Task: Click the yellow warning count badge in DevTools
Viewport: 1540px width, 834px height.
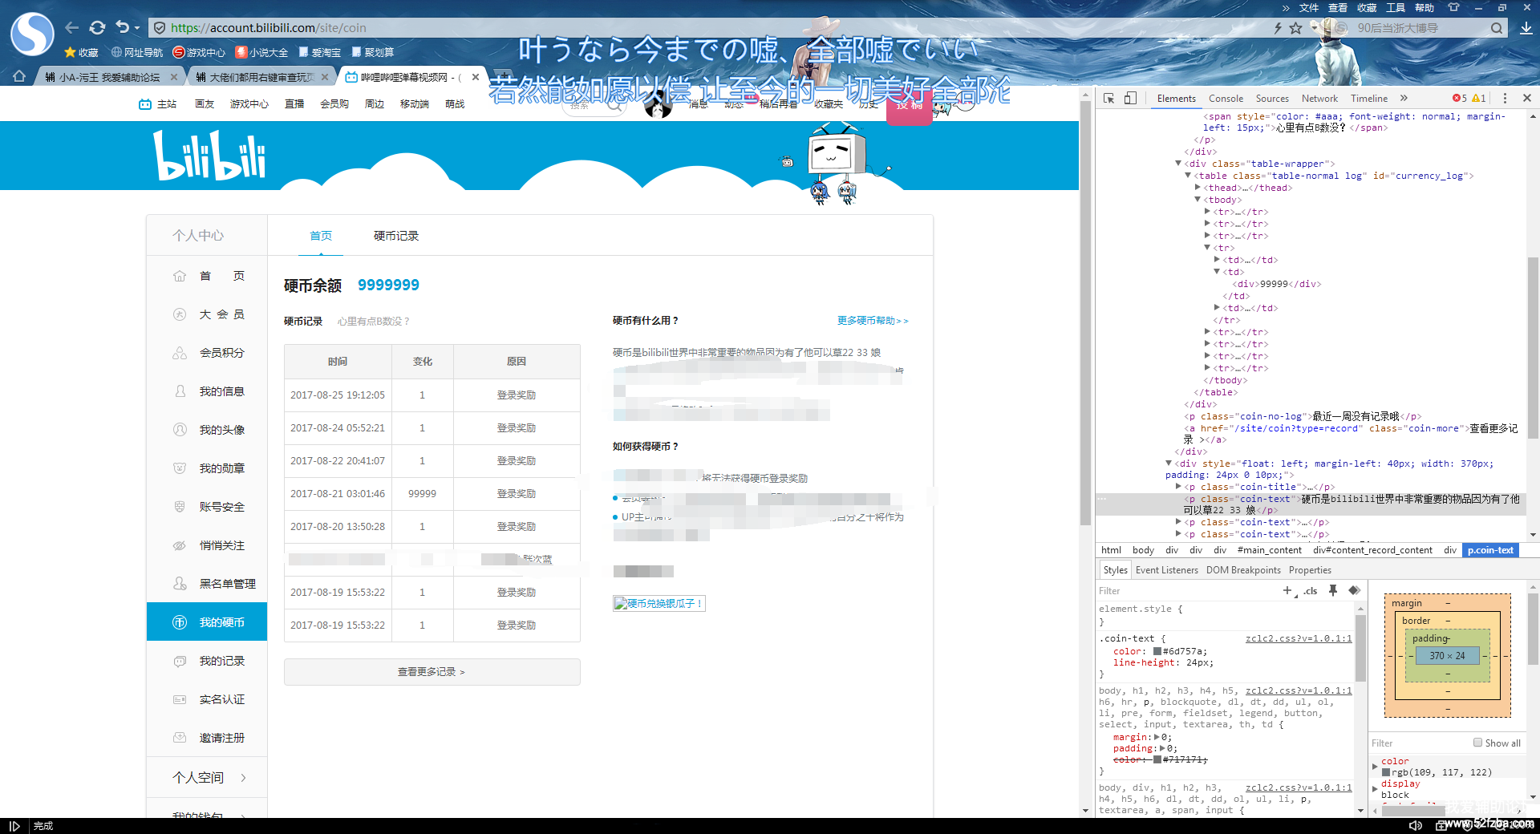Action: (1479, 98)
